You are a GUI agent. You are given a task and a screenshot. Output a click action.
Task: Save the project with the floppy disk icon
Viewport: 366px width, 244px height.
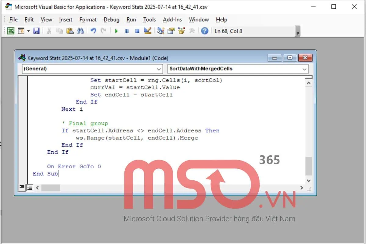click(36, 31)
